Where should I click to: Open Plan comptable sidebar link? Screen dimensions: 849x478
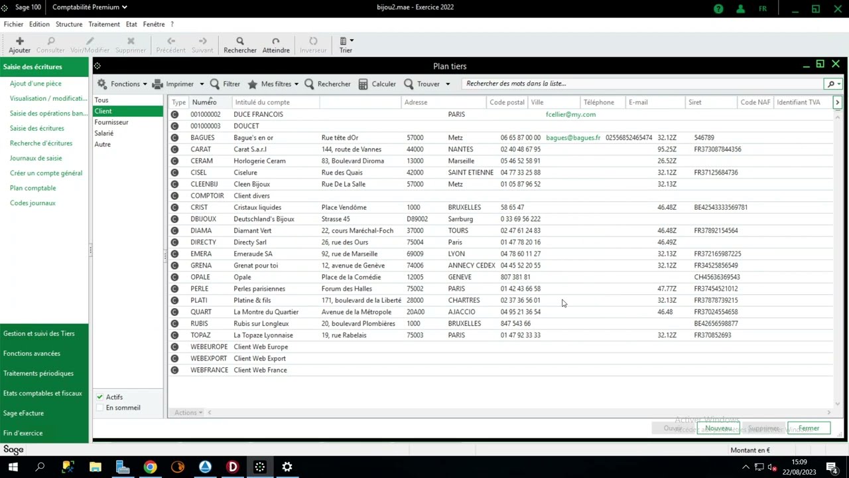point(33,188)
